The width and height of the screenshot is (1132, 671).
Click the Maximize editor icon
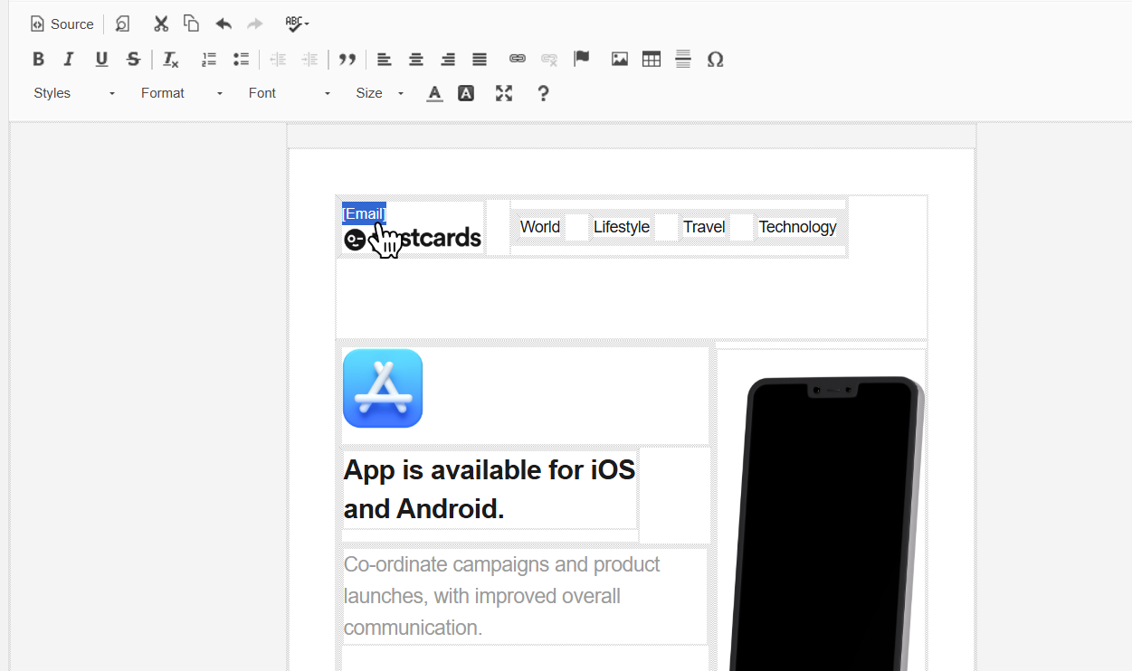click(x=504, y=93)
